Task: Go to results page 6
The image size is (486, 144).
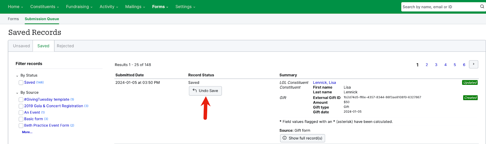Action: point(464,65)
